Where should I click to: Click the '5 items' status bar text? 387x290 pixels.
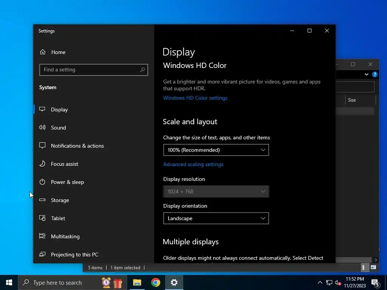tap(95, 268)
